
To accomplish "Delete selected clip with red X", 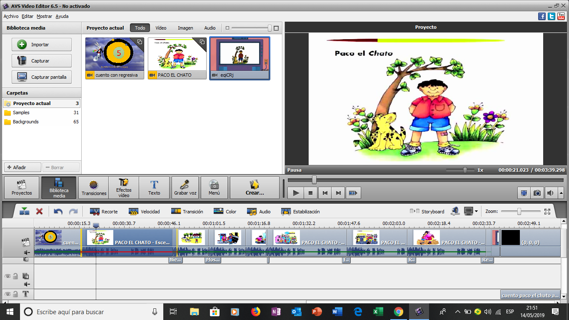I will tap(39, 211).
